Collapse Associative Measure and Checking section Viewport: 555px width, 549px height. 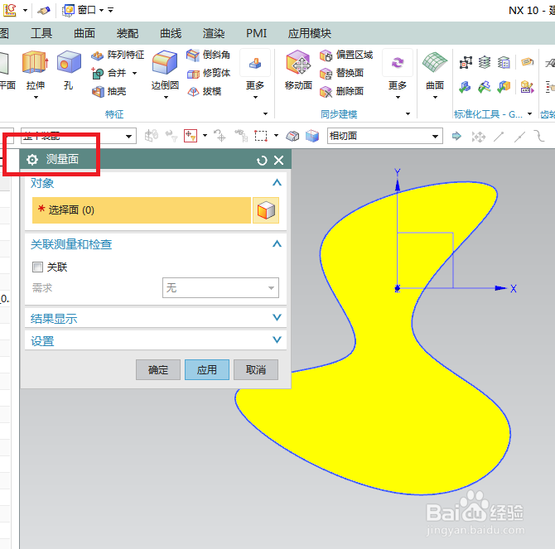[277, 243]
